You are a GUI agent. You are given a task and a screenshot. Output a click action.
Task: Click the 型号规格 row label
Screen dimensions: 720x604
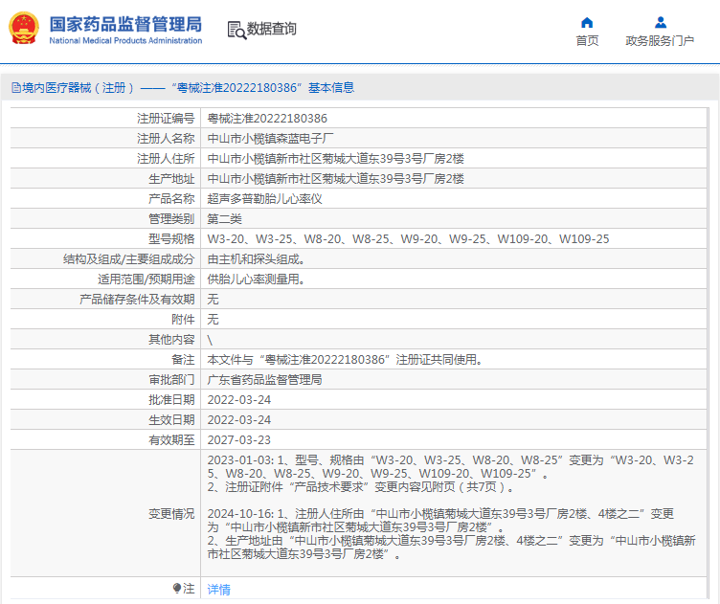[x=171, y=239]
